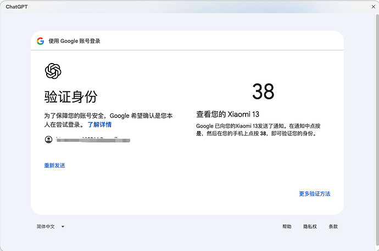This screenshot has width=379, height=251.
Task: Open the 隐私权 footer link
Action: pos(310,226)
